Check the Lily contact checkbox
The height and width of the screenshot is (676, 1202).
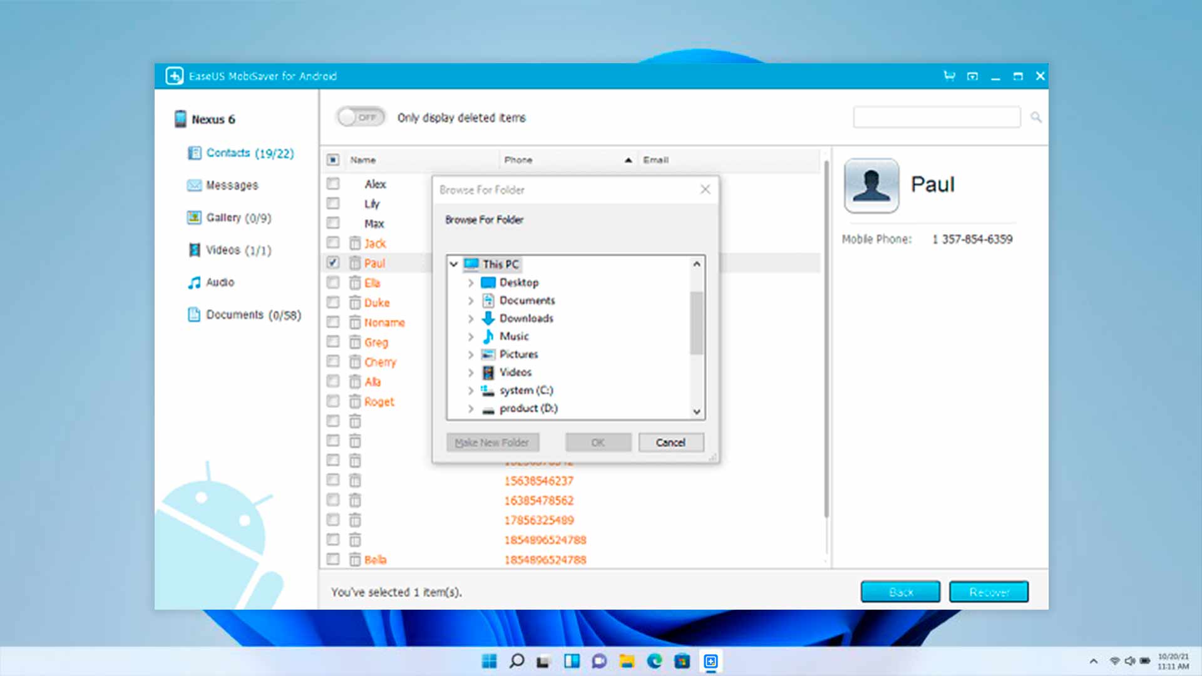[333, 203]
